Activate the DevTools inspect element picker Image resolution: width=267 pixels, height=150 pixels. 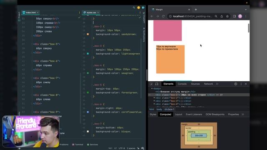point(151,84)
